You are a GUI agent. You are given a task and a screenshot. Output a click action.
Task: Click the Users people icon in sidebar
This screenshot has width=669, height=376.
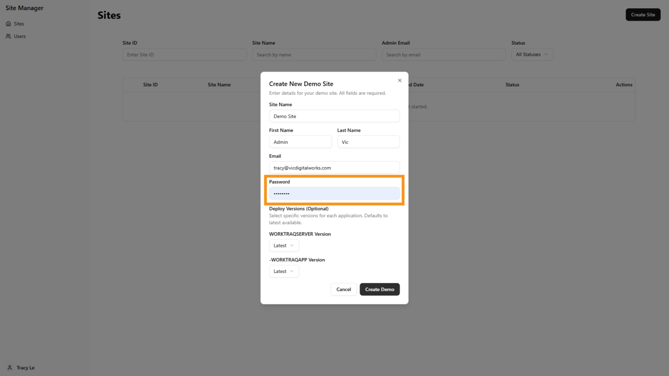coord(8,36)
